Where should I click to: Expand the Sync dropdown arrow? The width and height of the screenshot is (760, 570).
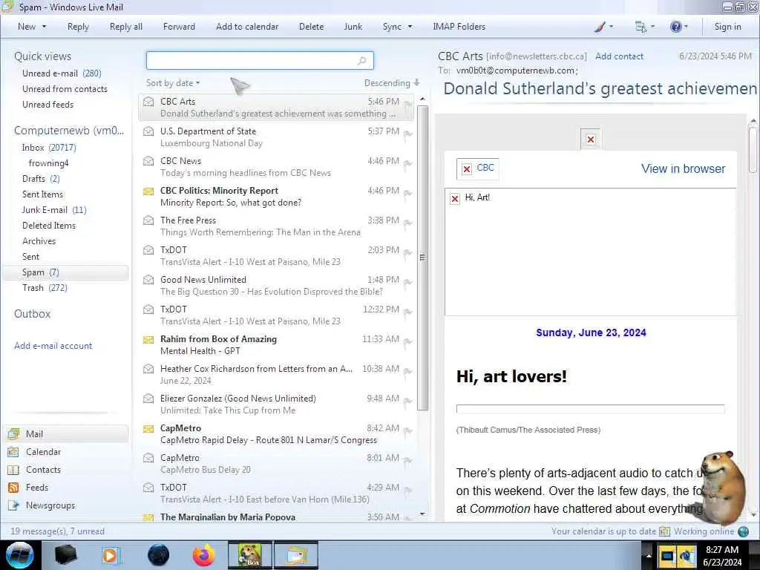coord(410,27)
